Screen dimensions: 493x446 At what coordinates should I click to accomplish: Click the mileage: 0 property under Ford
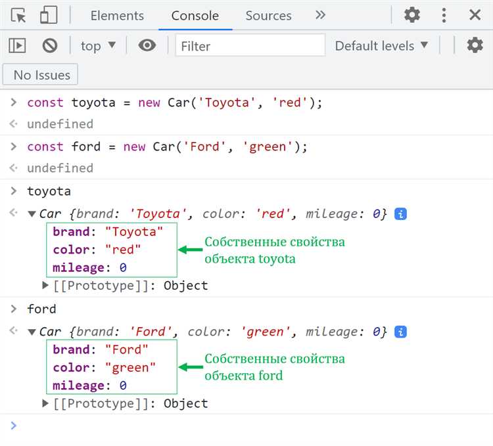[x=89, y=386]
